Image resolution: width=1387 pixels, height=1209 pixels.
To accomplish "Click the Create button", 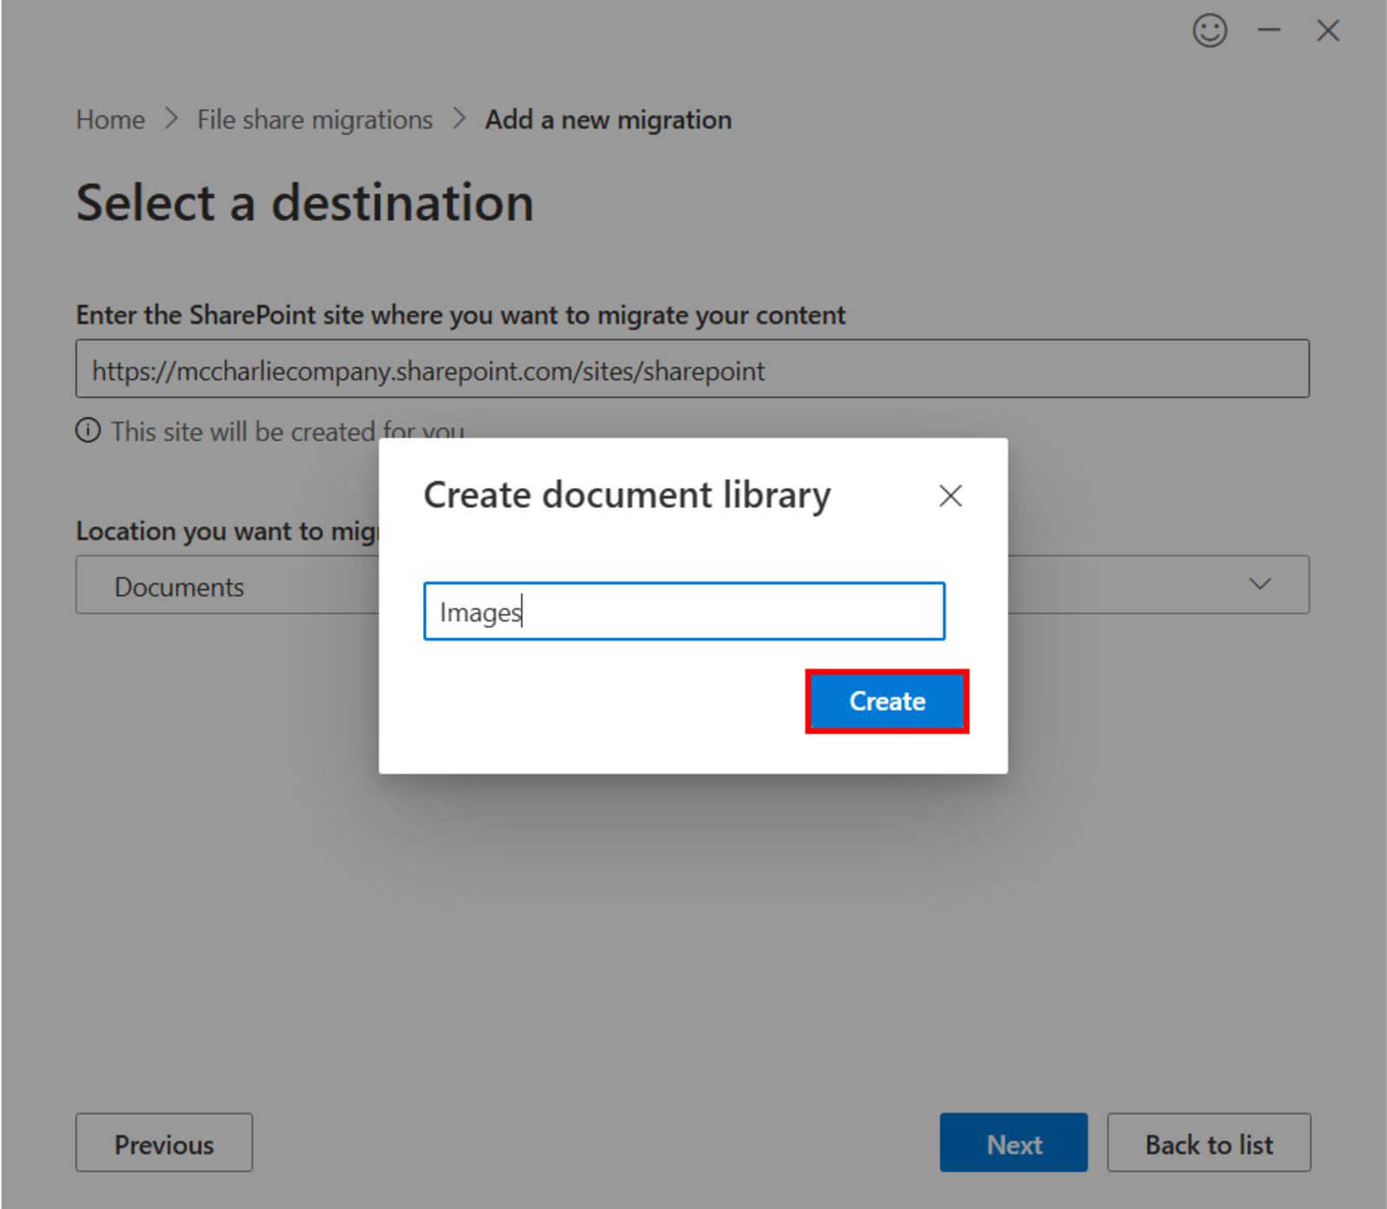I will tap(886, 701).
